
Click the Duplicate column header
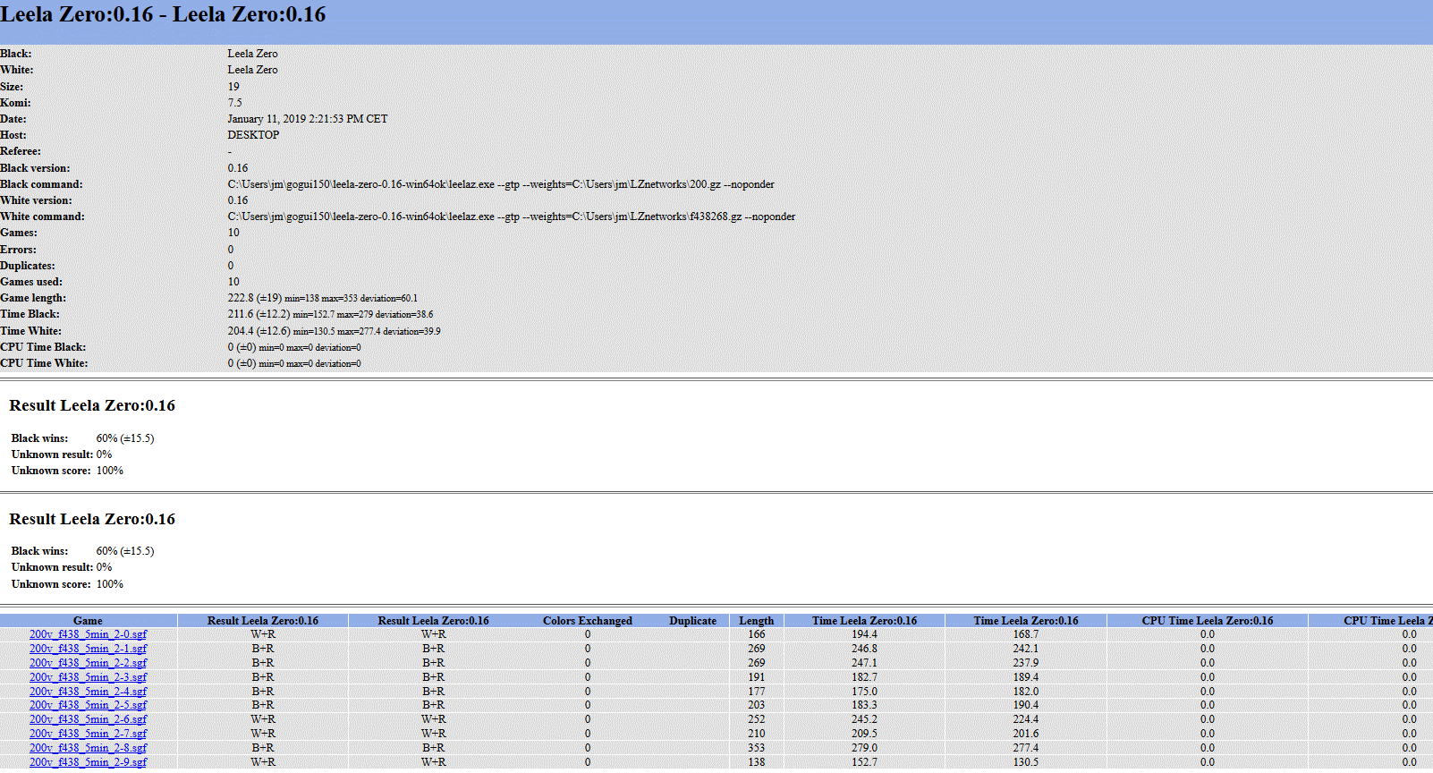(692, 621)
